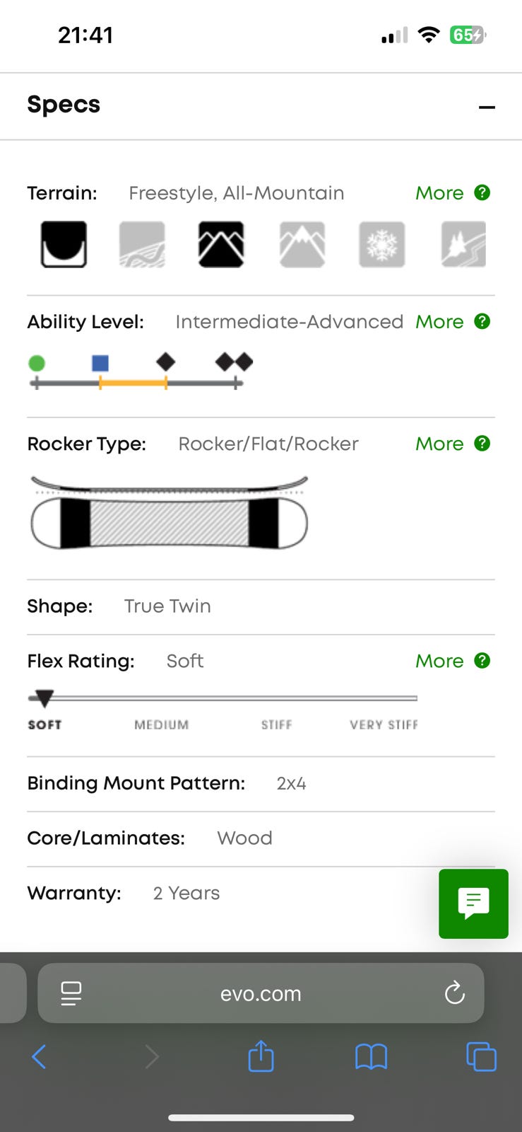
Task: Open the help tooltip beside Terrain
Action: [482, 192]
